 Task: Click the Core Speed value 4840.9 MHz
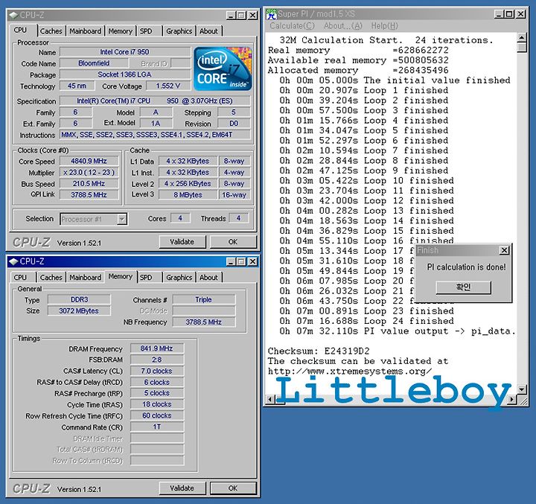click(x=89, y=161)
